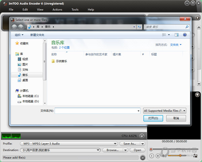Sort by 参与创作的艺术家 column header
202x162 pixels.
tap(96, 54)
